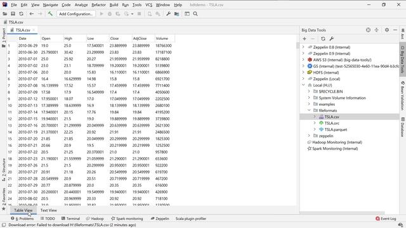Open Spark monitoring tool window
406x228 pixels.
pos(127,218)
